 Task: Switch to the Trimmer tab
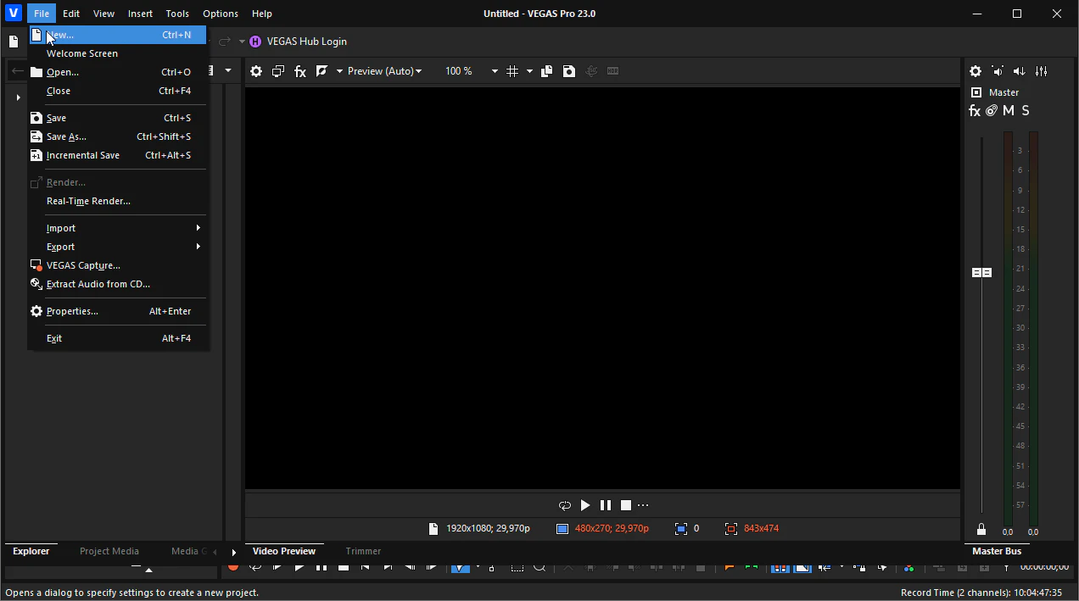pyautogui.click(x=363, y=551)
